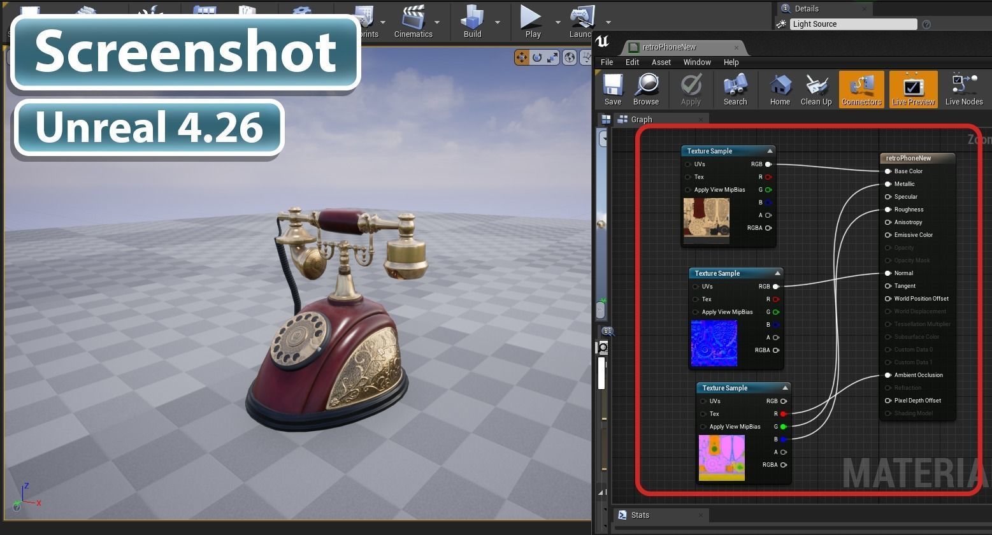Click the Pixel Depth Offset pin
992x535 pixels.
(x=888, y=401)
